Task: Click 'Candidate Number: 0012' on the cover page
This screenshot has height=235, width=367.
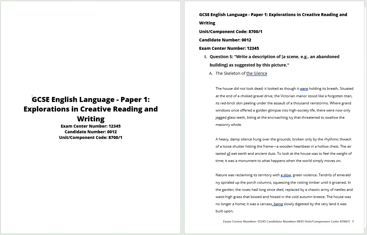Action: (91, 132)
